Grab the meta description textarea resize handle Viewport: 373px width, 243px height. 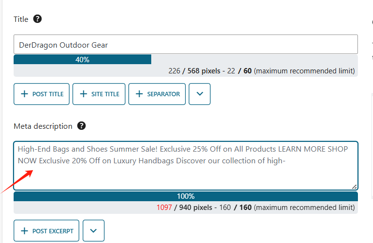(355, 187)
